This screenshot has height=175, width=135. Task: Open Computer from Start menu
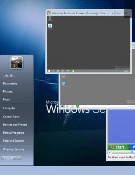[x=9, y=108]
